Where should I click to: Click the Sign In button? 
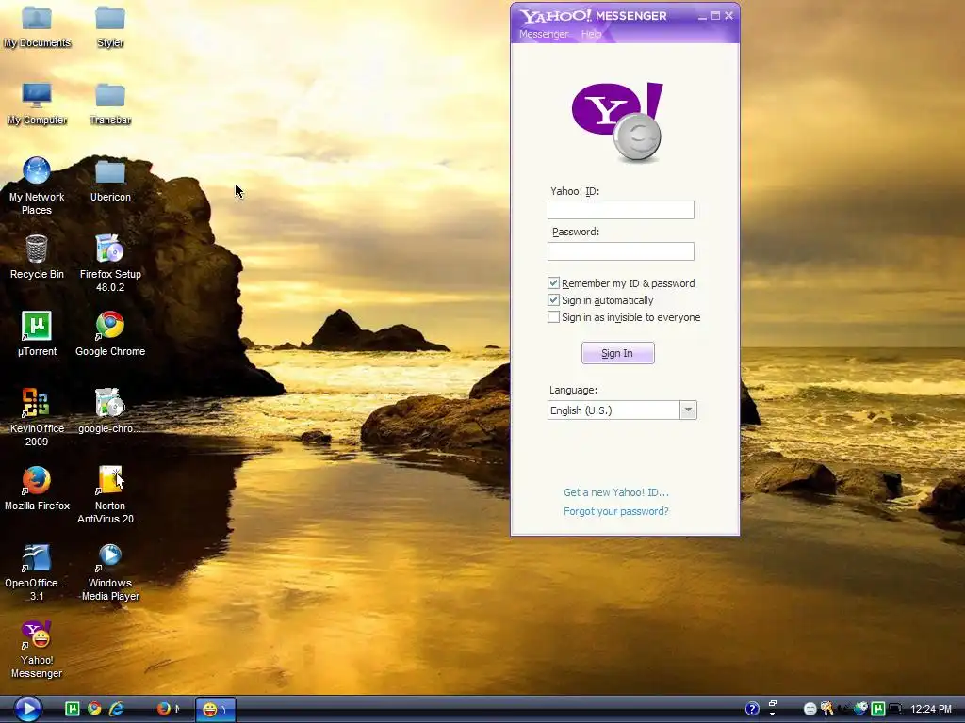618,353
